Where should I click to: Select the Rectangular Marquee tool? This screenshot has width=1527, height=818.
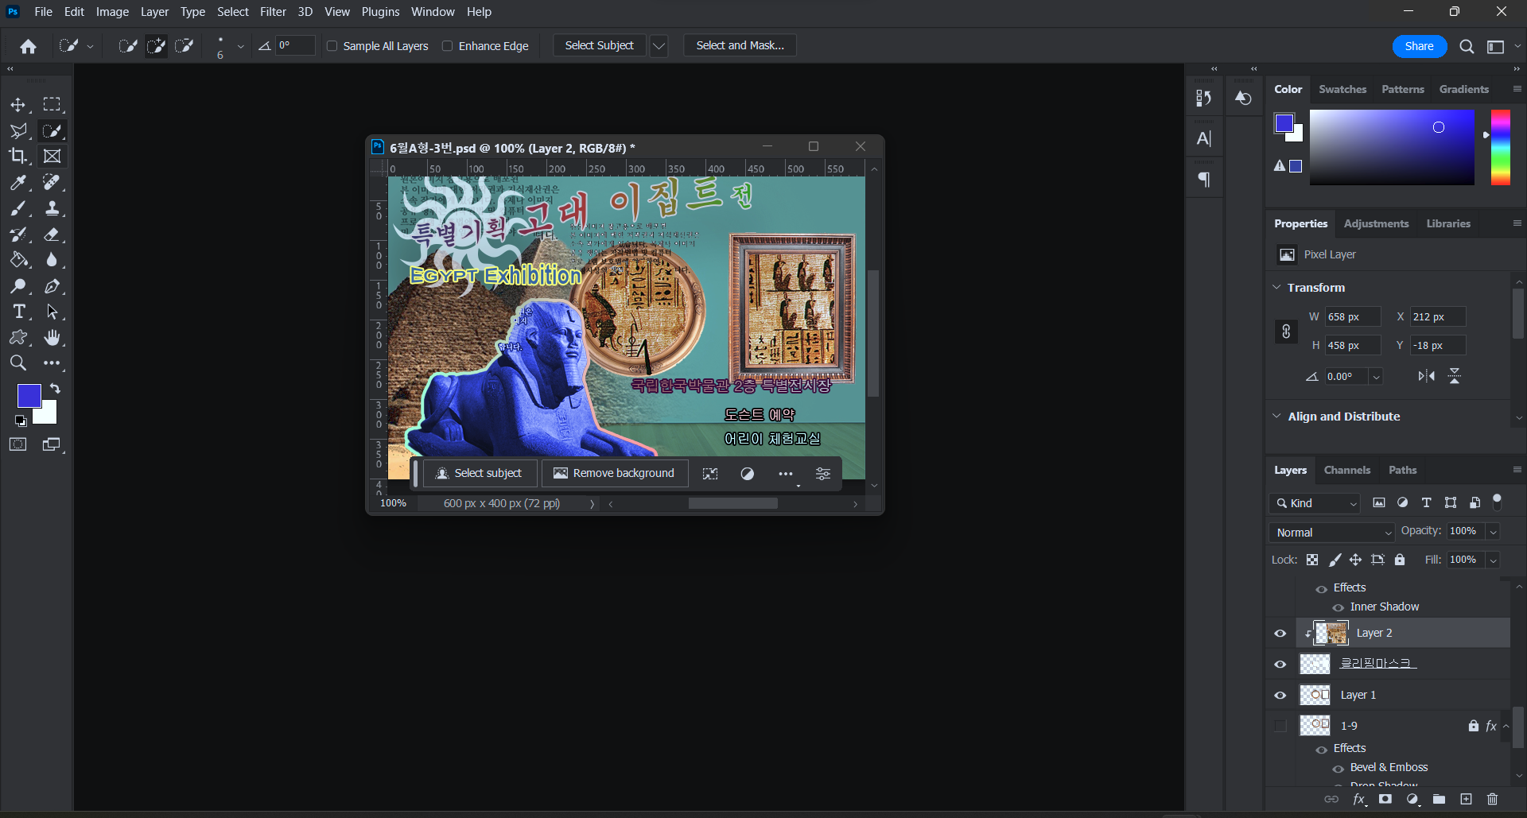pos(52,105)
